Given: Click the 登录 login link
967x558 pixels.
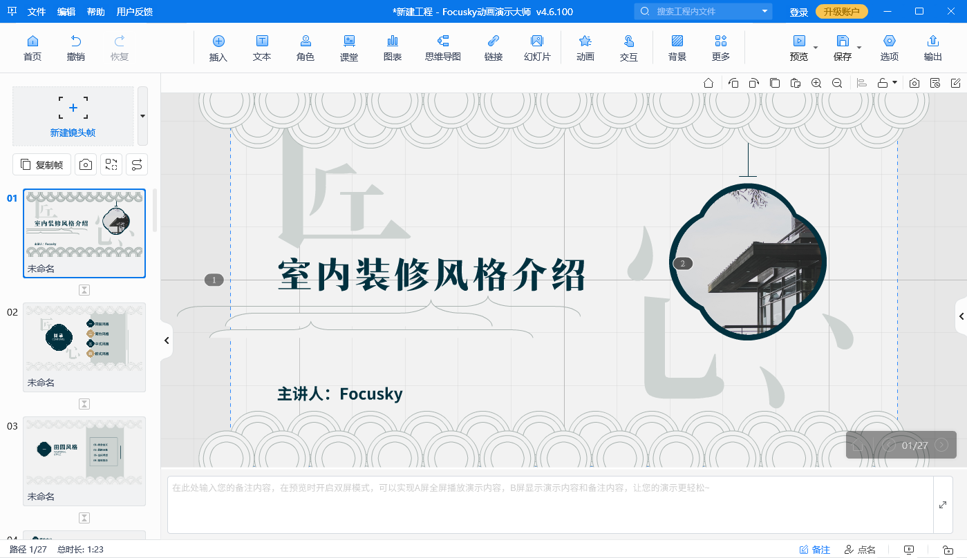Looking at the screenshot, I should [799, 12].
